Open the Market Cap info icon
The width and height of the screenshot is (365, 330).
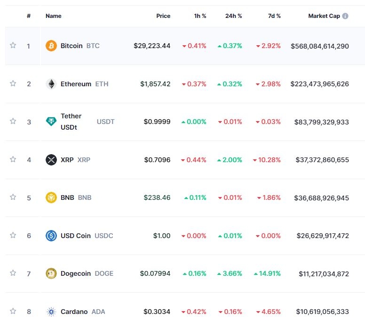point(345,16)
